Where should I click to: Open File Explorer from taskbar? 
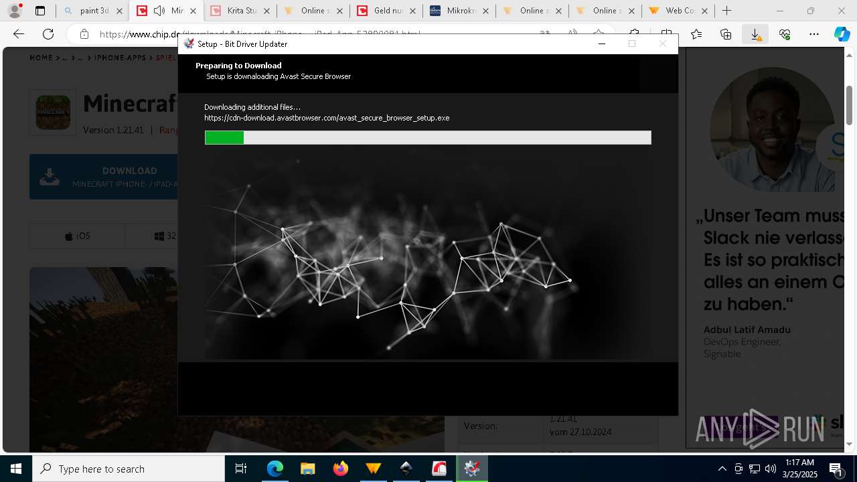click(307, 469)
